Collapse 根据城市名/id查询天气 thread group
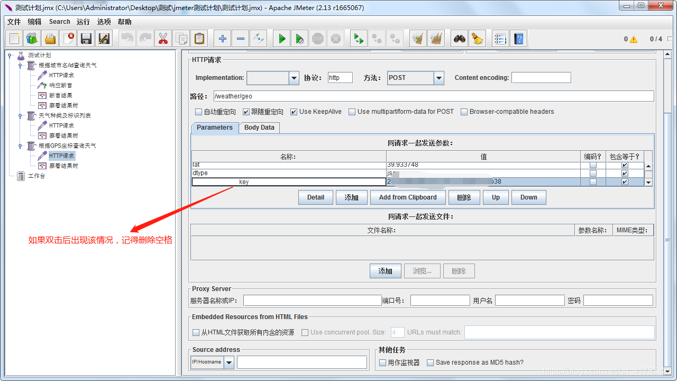This screenshot has width=677, height=381. pyautogui.click(x=20, y=65)
